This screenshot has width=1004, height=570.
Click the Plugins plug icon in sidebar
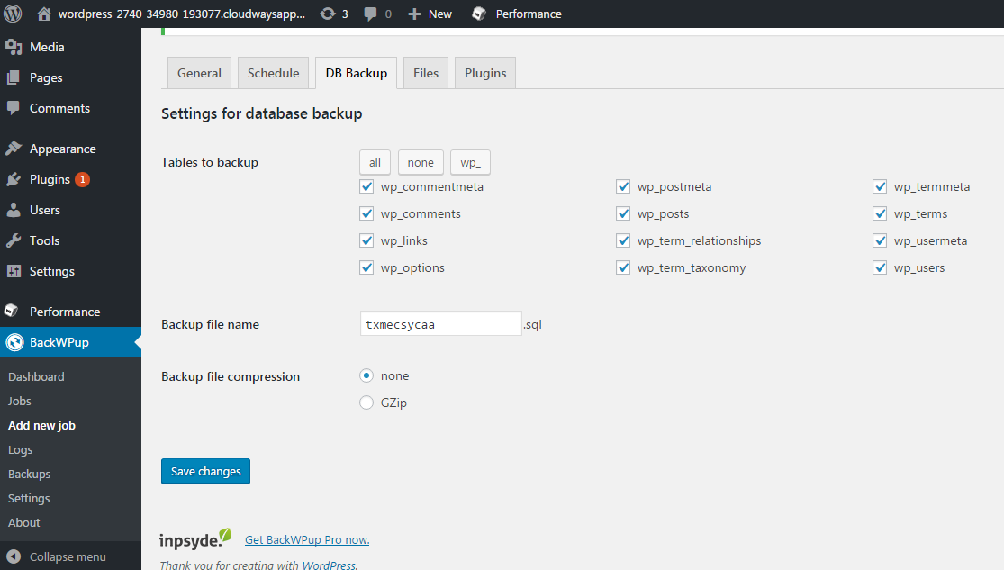click(14, 179)
